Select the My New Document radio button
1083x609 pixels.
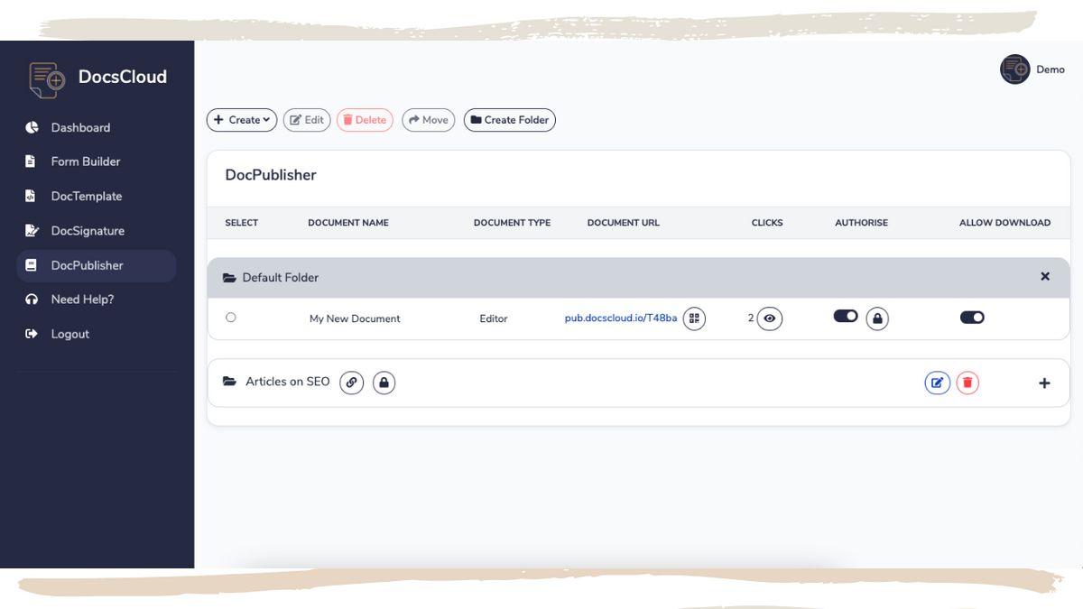coord(231,318)
